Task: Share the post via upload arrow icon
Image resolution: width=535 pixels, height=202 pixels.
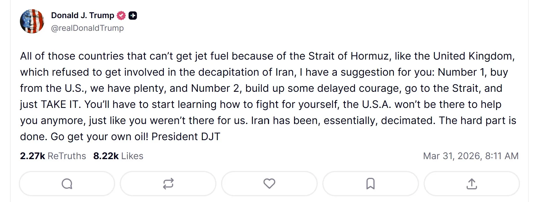Action: coord(472,184)
